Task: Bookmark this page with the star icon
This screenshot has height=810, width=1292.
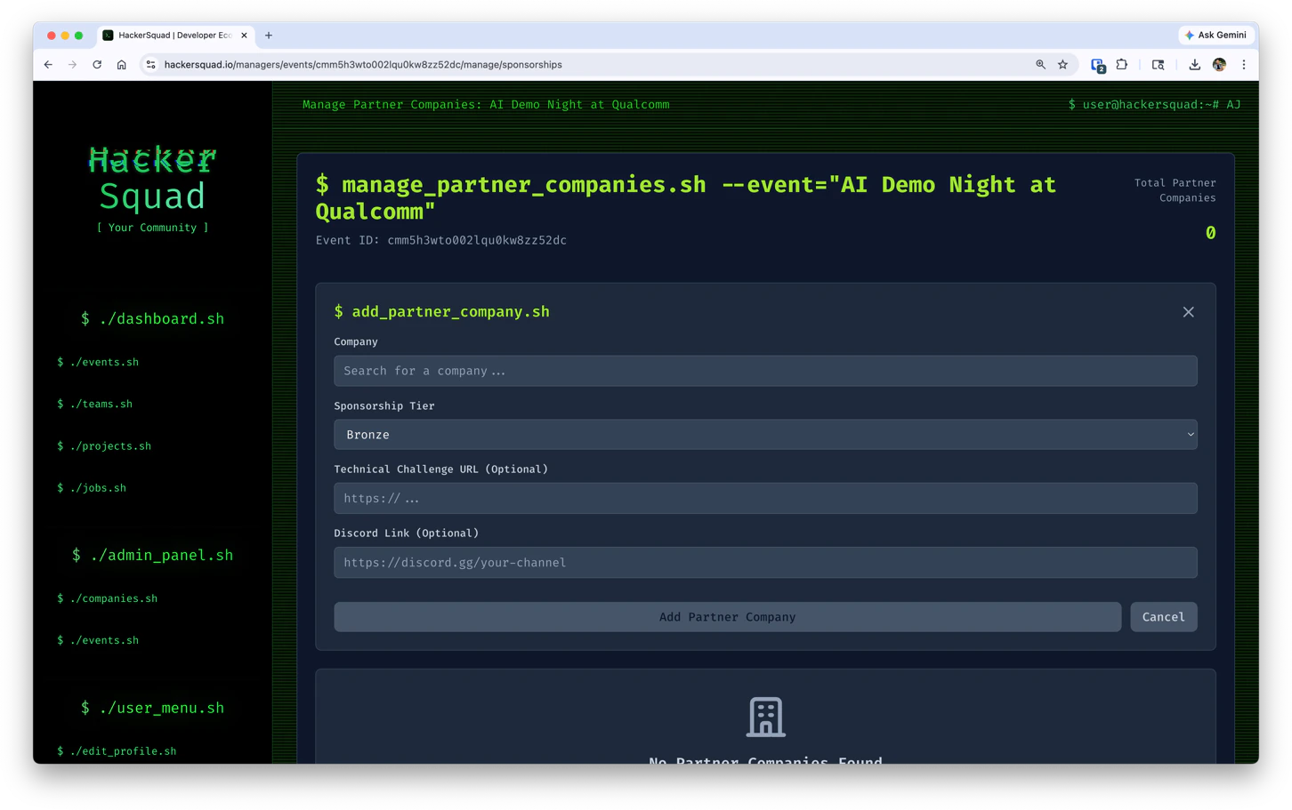Action: pyautogui.click(x=1062, y=65)
